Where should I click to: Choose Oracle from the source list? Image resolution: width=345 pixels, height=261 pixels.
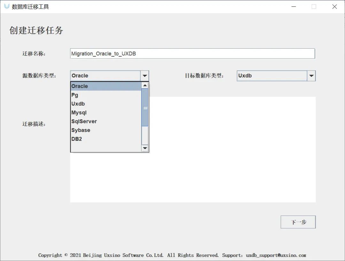106,86
